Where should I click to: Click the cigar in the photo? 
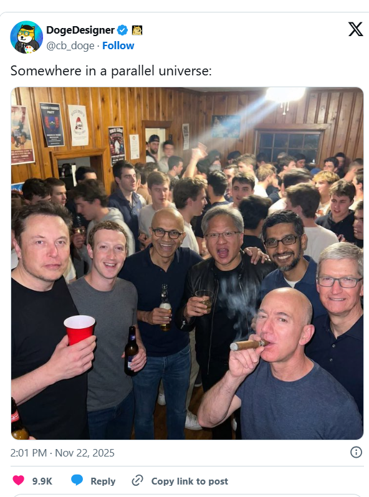coord(249,345)
